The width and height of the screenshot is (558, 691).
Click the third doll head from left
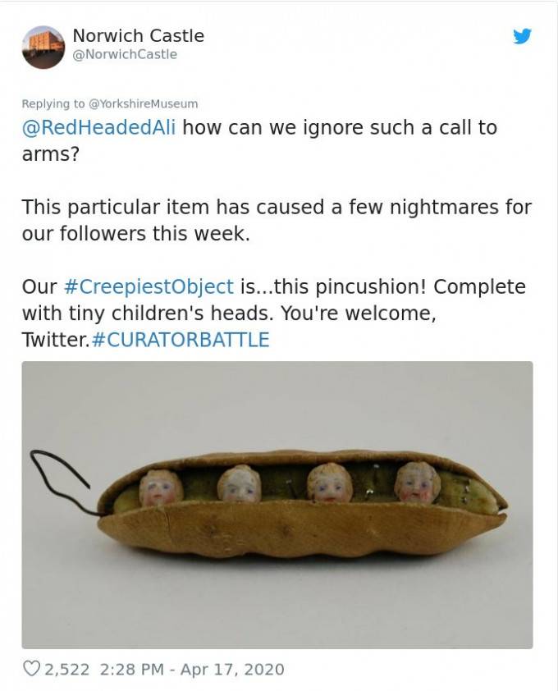pos(330,483)
